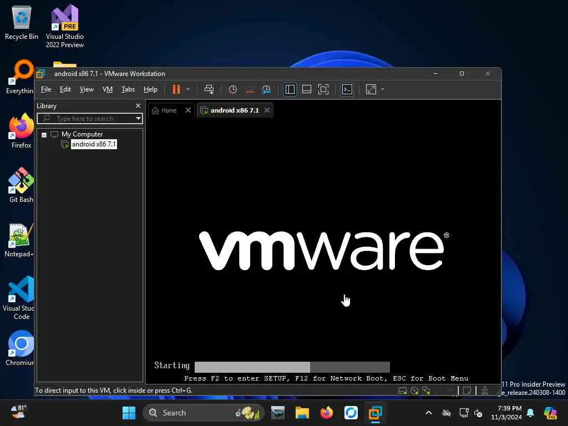This screenshot has width=568, height=426.
Task: Open Visual Studio 2022 Preview desktop shortcut
Action: 65,26
